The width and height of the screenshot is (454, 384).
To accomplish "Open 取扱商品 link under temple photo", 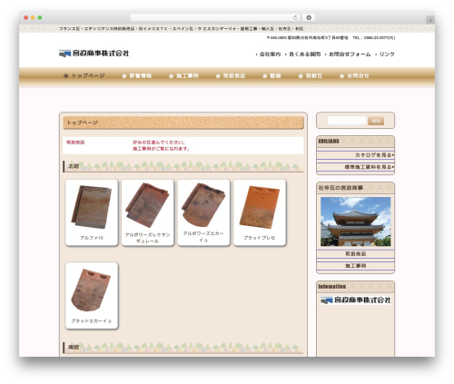I will tap(355, 254).
